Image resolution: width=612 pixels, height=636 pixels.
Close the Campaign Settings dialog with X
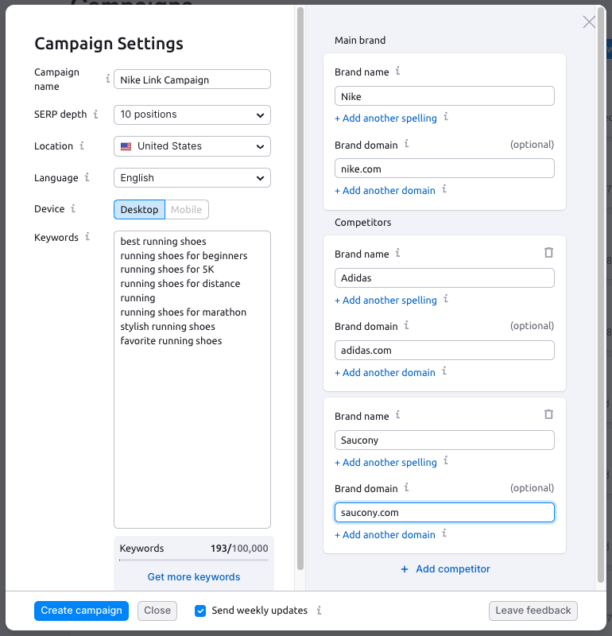click(x=589, y=22)
